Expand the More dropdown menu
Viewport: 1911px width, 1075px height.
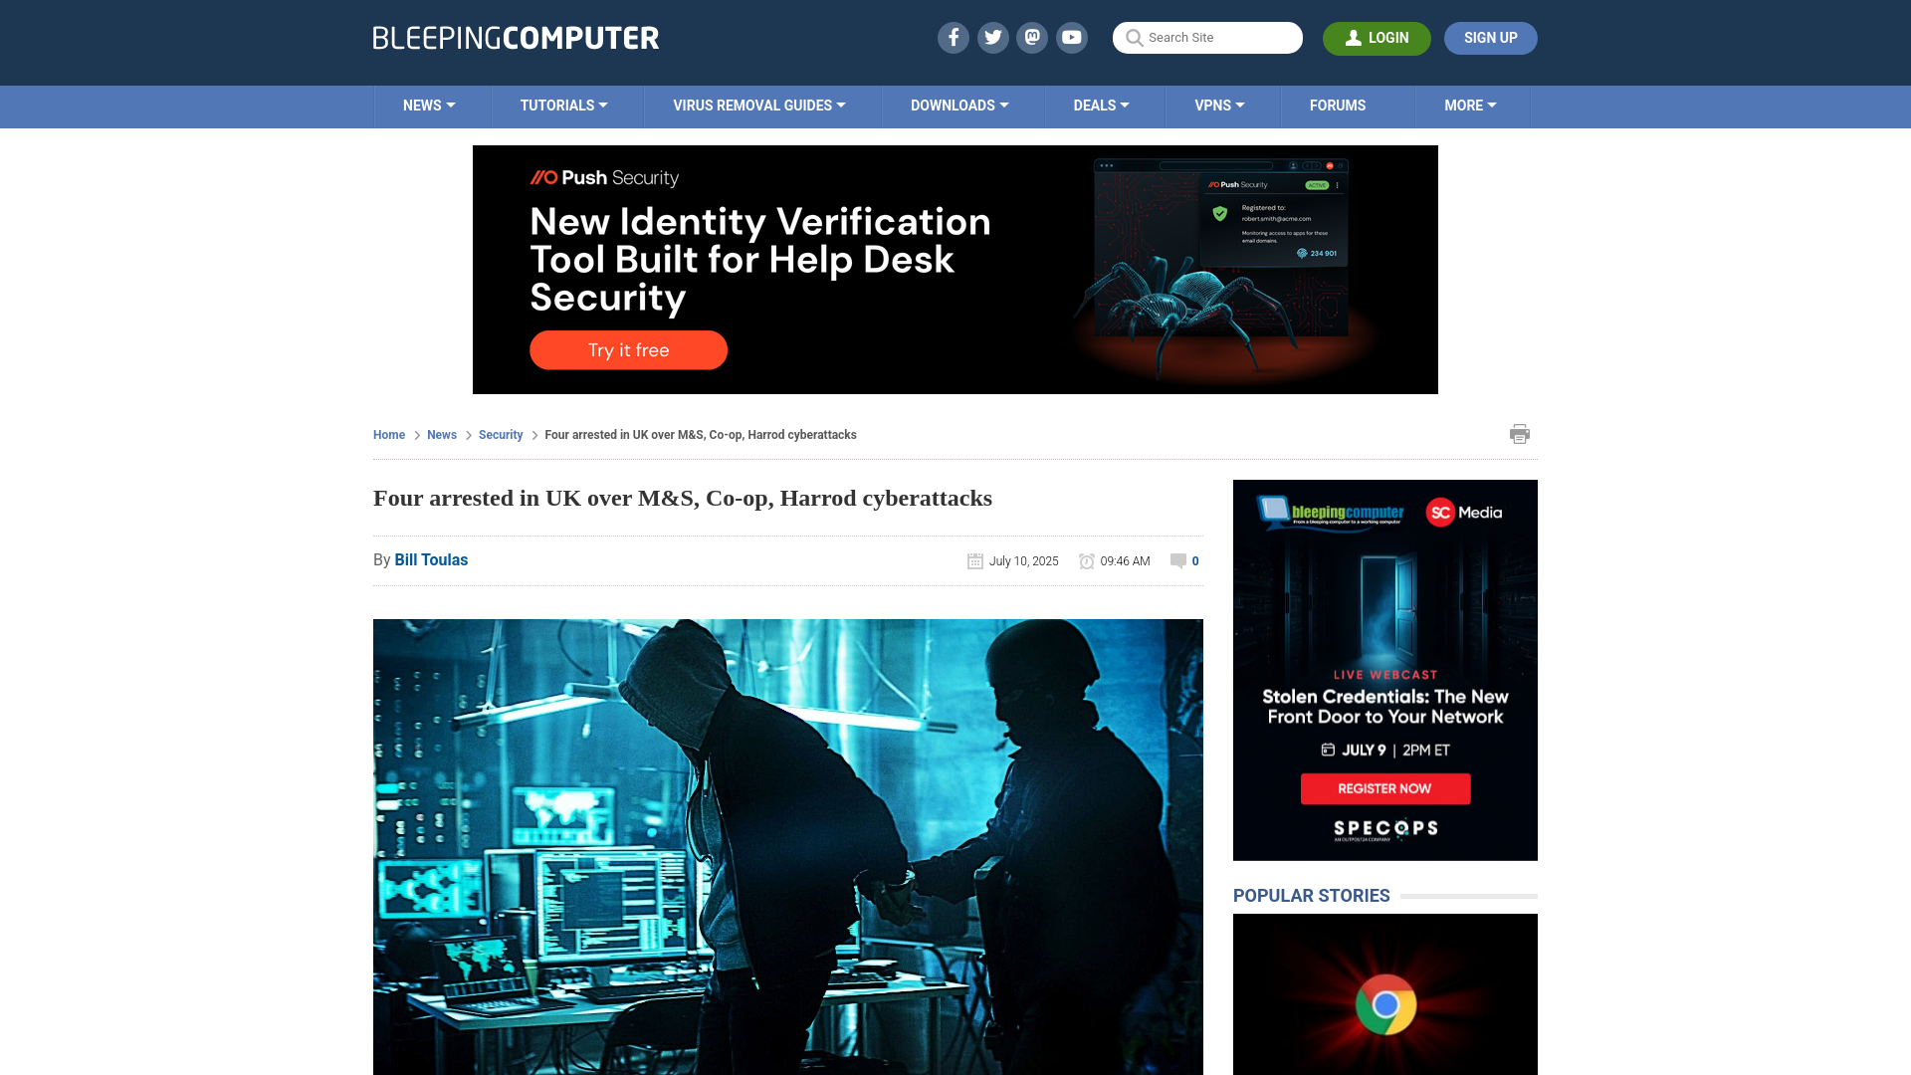[1470, 106]
